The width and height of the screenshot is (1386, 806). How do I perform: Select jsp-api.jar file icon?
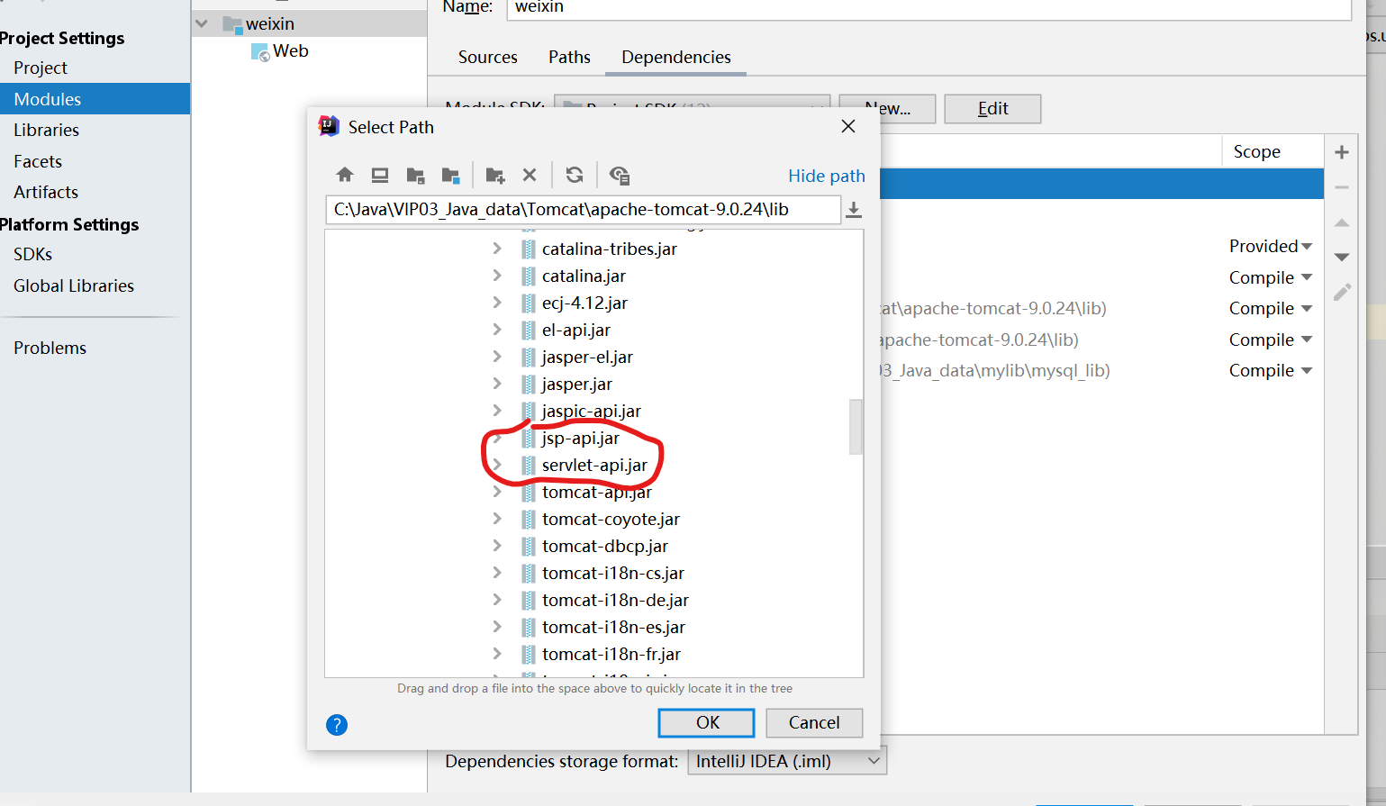click(x=529, y=439)
